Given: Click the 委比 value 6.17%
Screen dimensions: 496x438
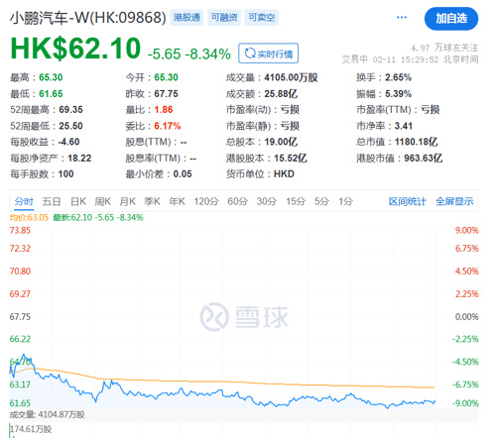Looking at the screenshot, I should (168, 126).
